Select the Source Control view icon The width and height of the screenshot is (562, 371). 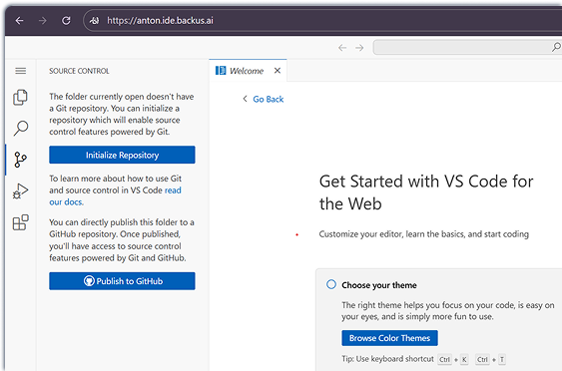[21, 160]
